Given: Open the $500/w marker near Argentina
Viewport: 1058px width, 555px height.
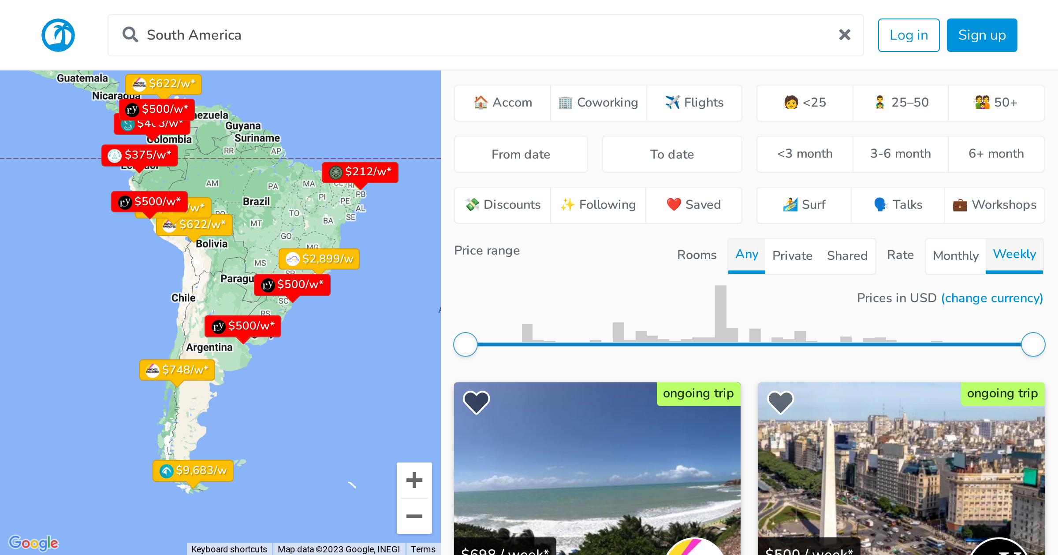Looking at the screenshot, I should (x=243, y=326).
